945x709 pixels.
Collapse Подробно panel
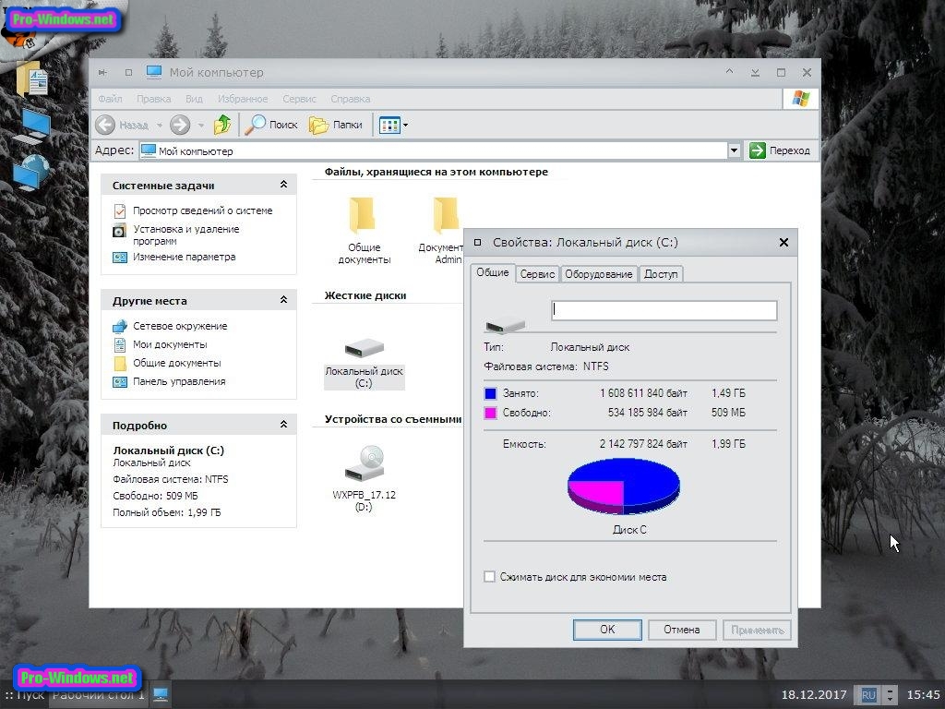[283, 425]
